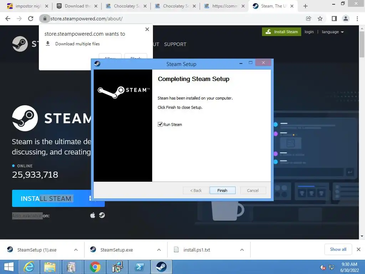Launch Internet Explorer from taskbar
The width and height of the screenshot is (365, 274).
pyautogui.click(x=29, y=267)
